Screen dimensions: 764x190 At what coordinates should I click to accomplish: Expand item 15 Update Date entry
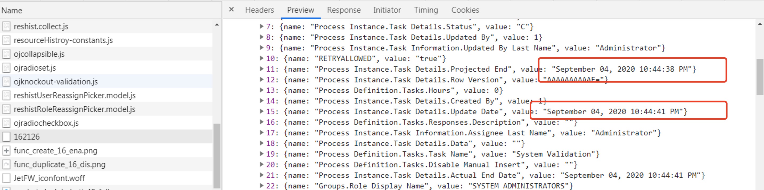[x=261, y=111]
